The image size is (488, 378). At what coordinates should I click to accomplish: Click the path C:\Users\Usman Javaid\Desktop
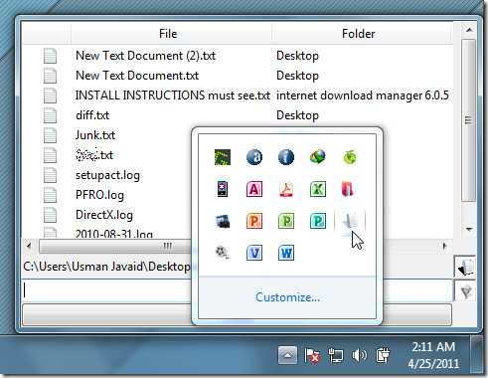106,267
